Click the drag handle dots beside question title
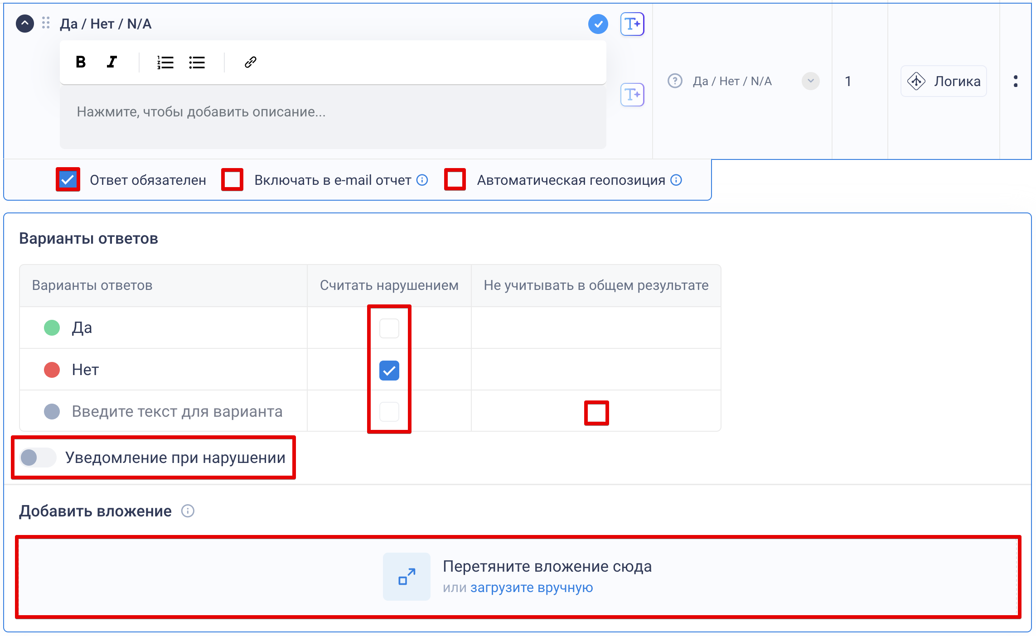 (46, 23)
